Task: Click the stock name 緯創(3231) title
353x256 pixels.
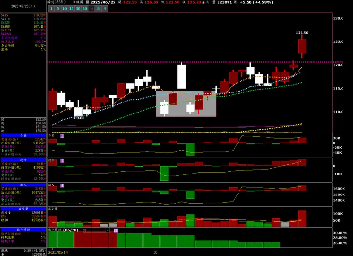Action: pos(57,2)
